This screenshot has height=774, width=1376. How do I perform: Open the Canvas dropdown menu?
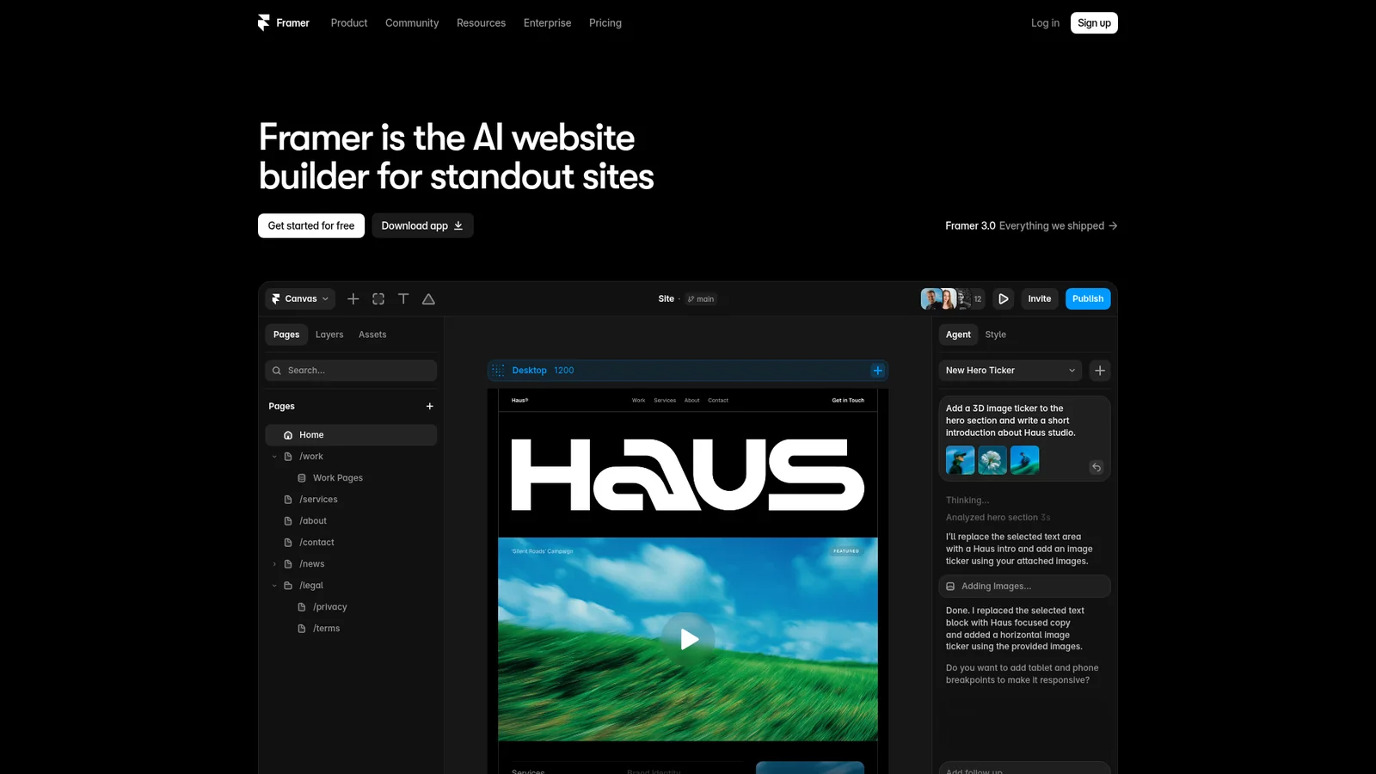pyautogui.click(x=300, y=298)
